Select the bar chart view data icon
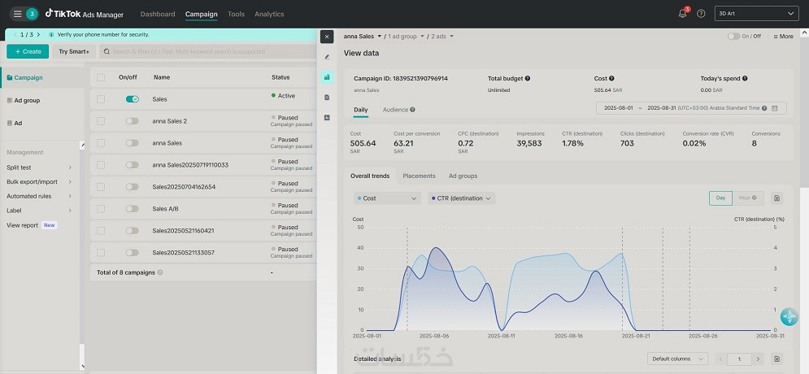 tap(327, 77)
